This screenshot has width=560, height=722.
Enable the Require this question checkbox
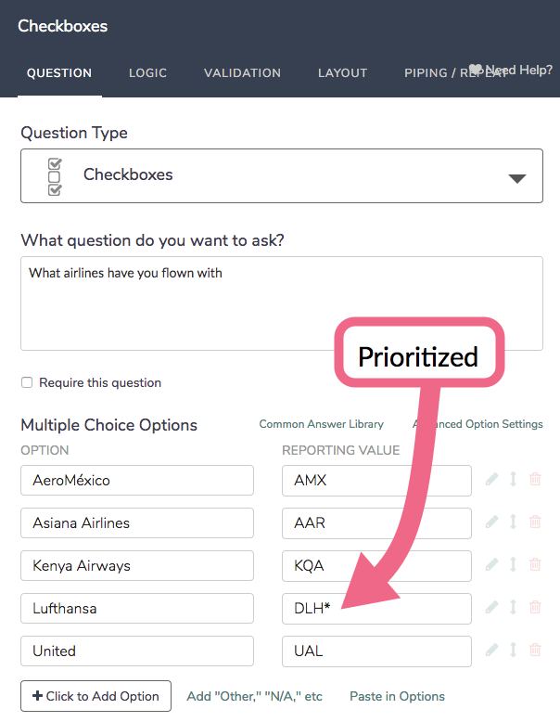point(28,382)
